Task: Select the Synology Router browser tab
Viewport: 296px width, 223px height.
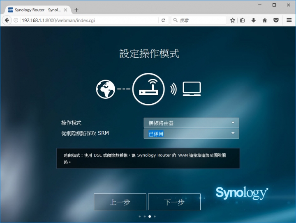Action: (37, 10)
